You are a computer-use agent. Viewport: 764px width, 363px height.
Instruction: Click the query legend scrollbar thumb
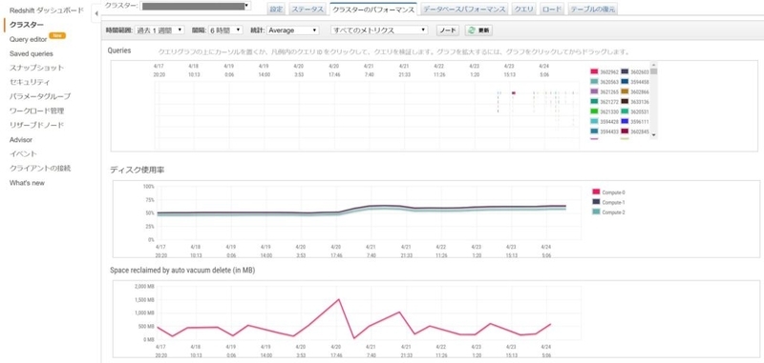point(654,71)
